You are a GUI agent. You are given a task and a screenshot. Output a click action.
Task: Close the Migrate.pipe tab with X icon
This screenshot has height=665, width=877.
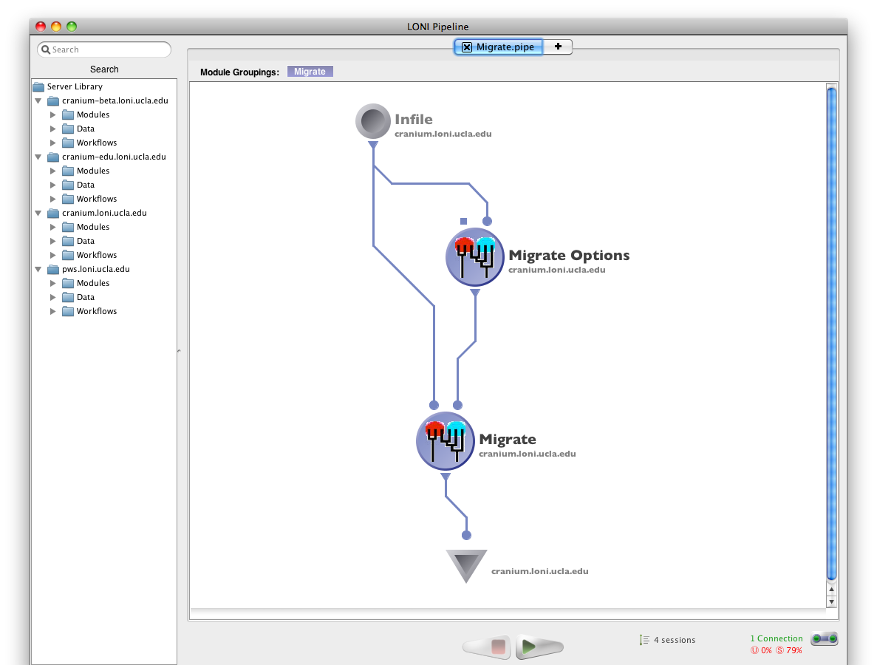coord(466,47)
